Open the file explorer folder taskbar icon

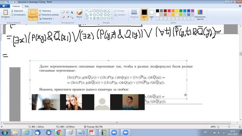[x=15, y=133]
